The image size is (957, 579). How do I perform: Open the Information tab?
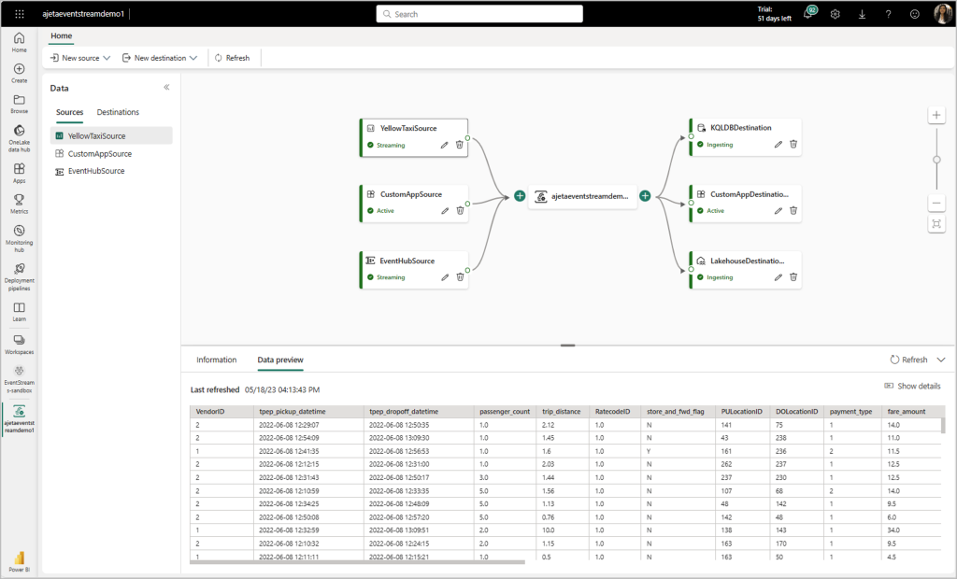217,360
